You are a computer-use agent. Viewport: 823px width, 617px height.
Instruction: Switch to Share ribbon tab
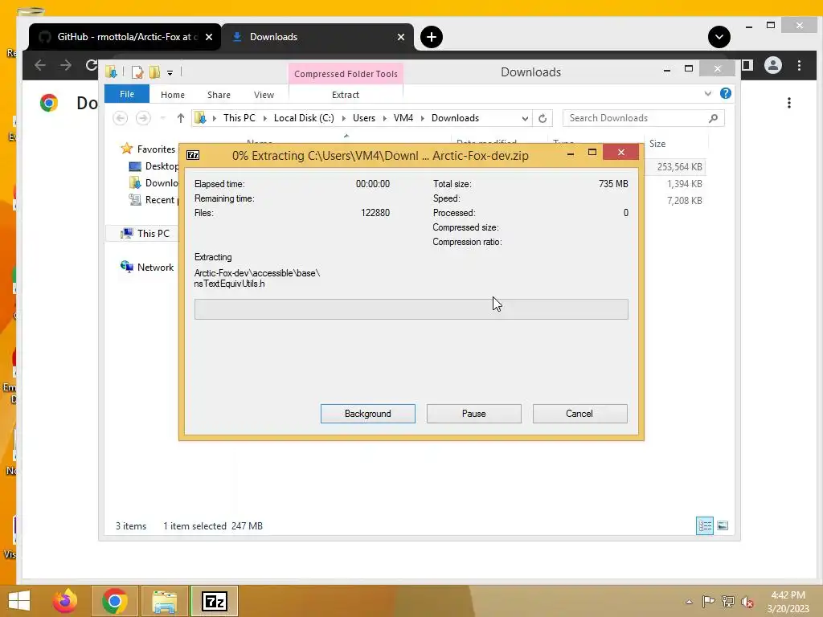coord(219,95)
